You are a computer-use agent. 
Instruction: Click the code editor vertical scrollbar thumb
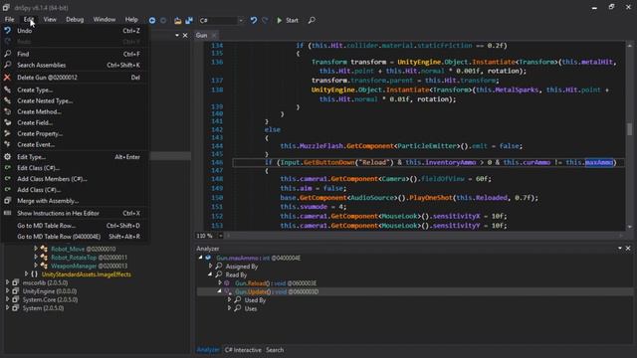629,129
